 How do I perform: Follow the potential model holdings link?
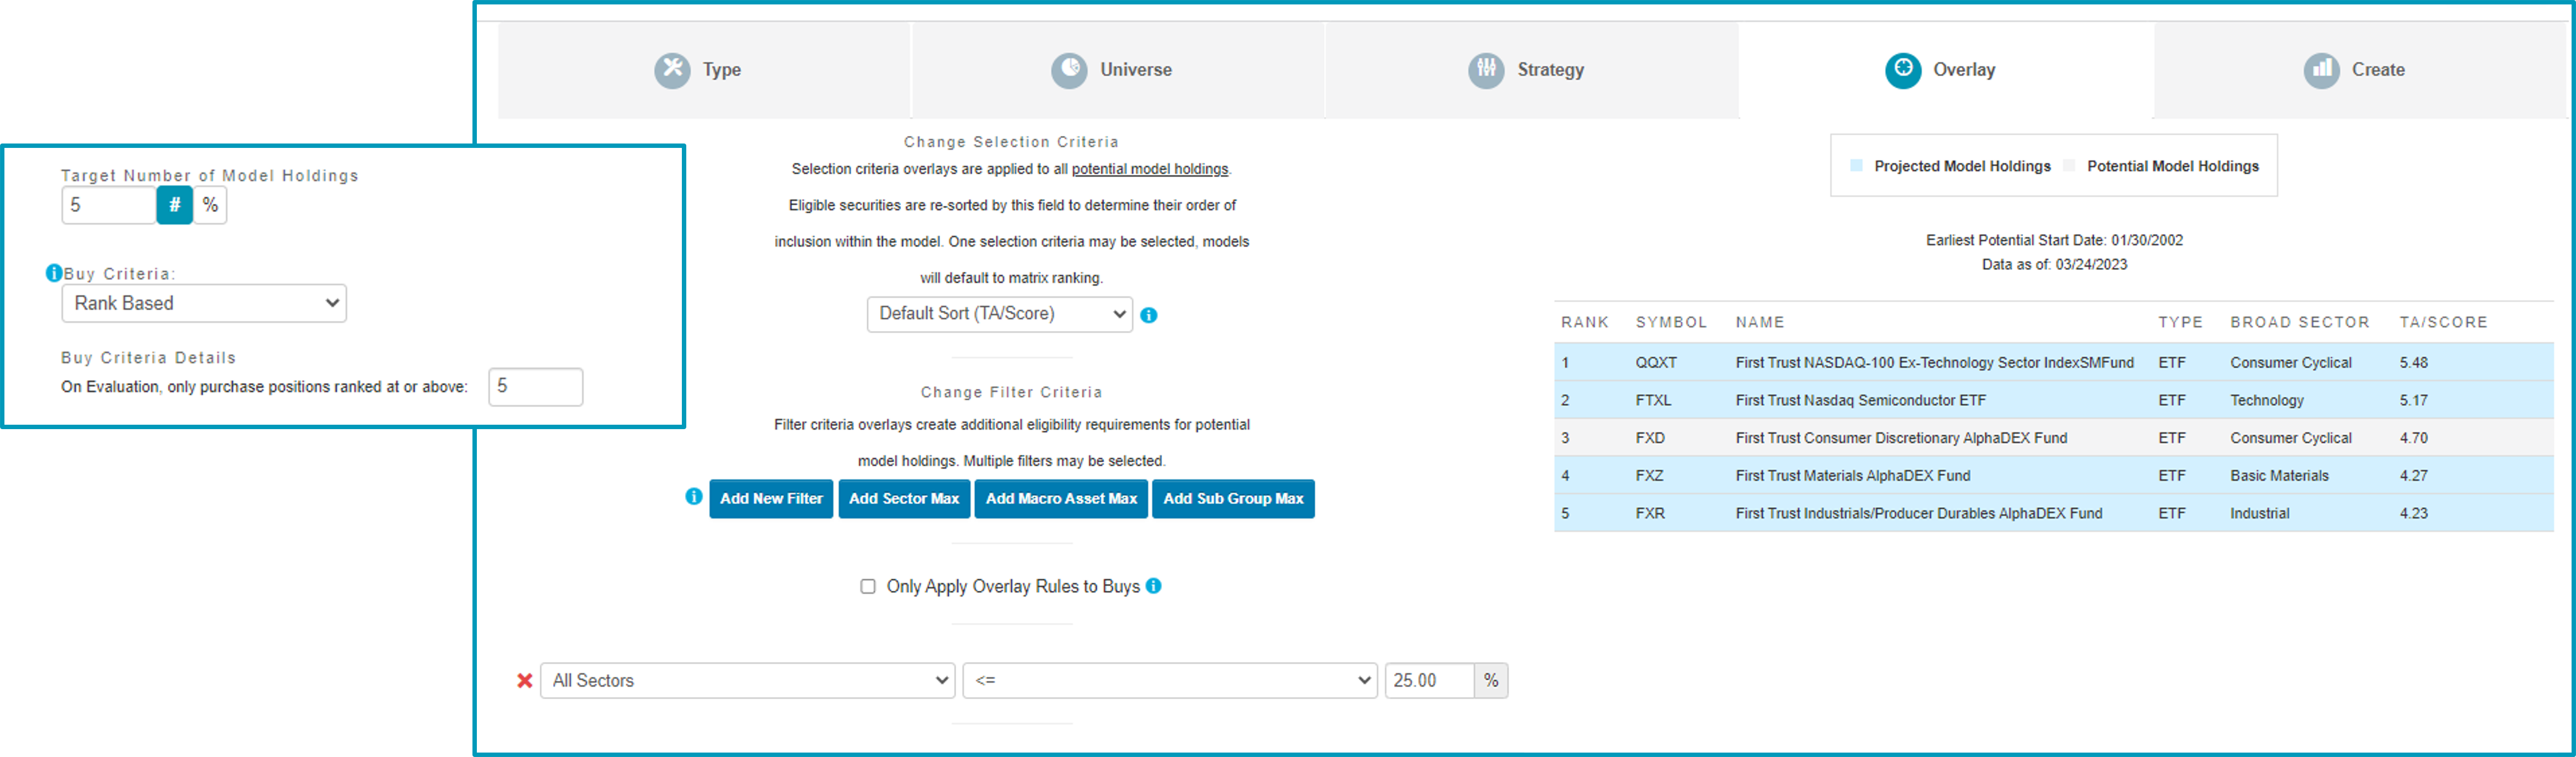pos(1150,169)
